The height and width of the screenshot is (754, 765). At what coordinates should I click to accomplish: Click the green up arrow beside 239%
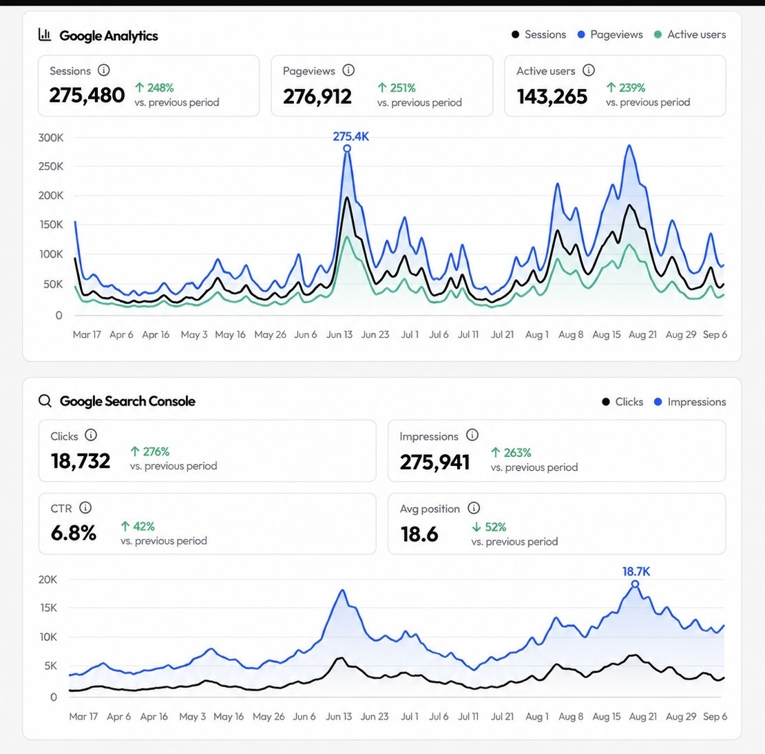611,88
